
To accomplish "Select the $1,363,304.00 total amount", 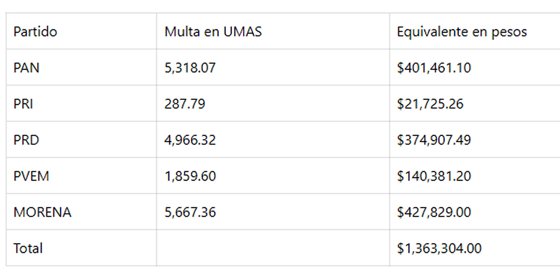I will click(439, 248).
